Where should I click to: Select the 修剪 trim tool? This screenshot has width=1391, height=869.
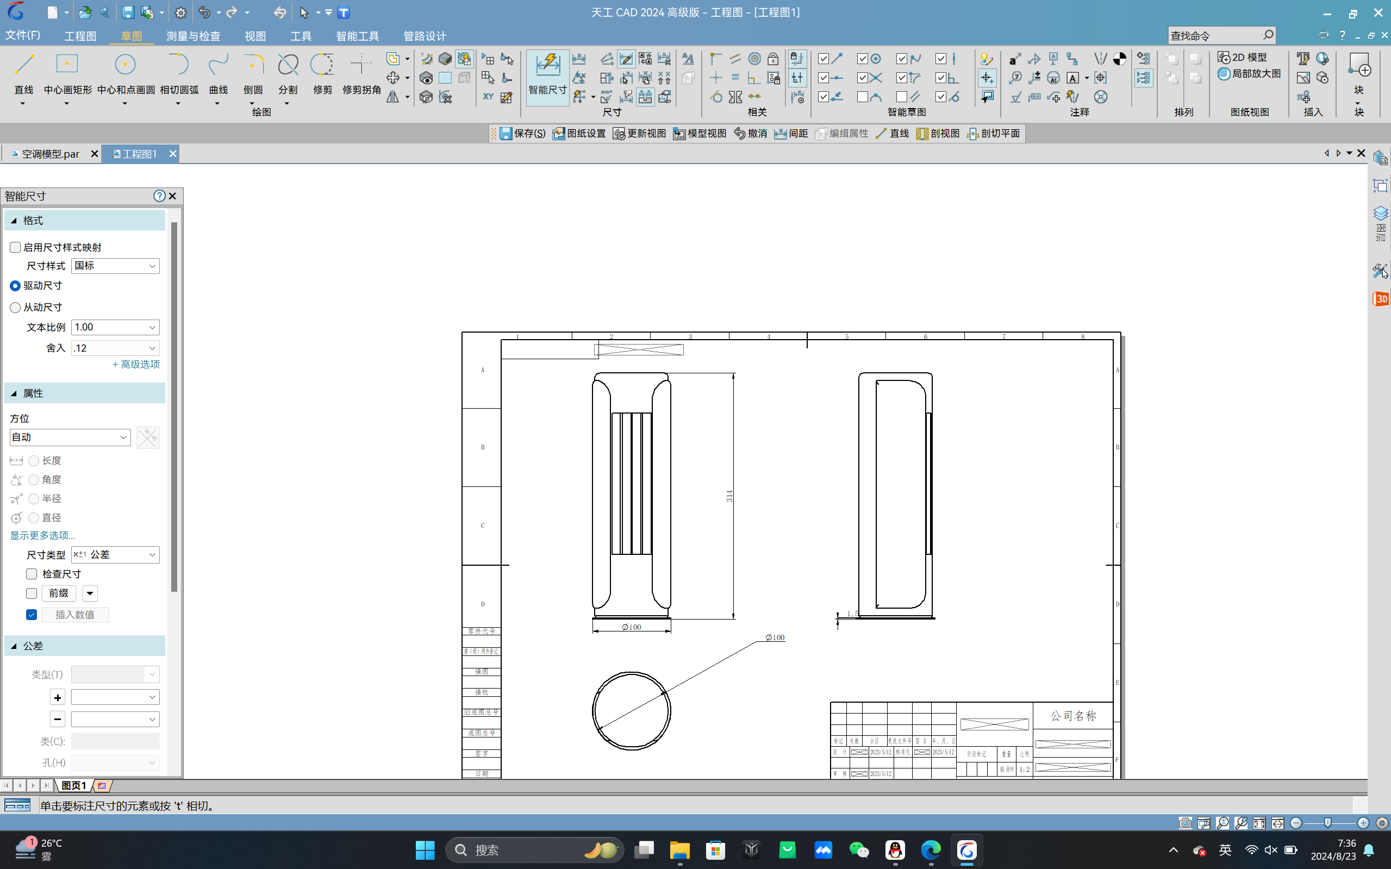pyautogui.click(x=322, y=73)
